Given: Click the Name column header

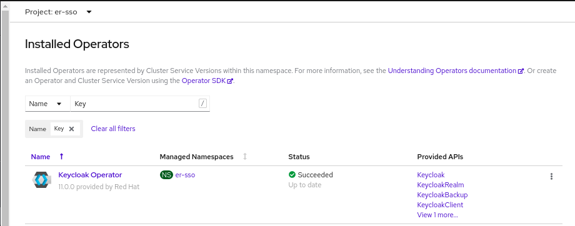Looking at the screenshot, I should click(41, 157).
